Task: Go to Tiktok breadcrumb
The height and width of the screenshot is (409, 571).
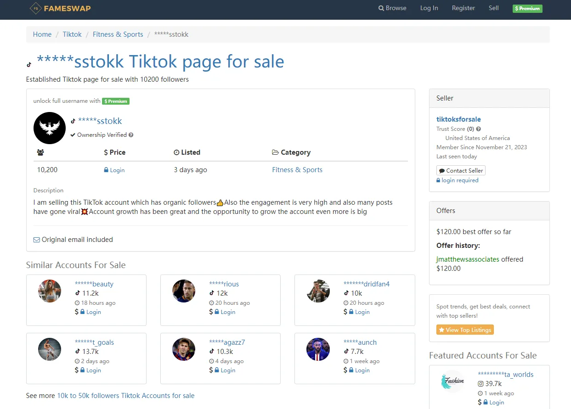Action: (72, 34)
